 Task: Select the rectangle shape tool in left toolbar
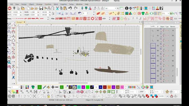point(9,37)
